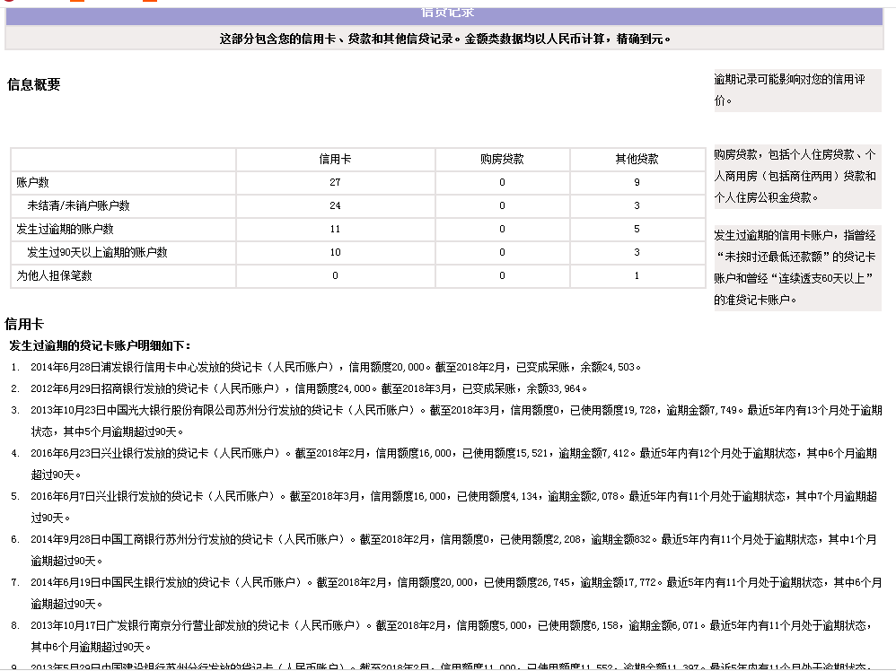Screen dimensions: 896x671
Task: Select list item 6 about 中国工商银行苏州分行
Action: point(453,550)
